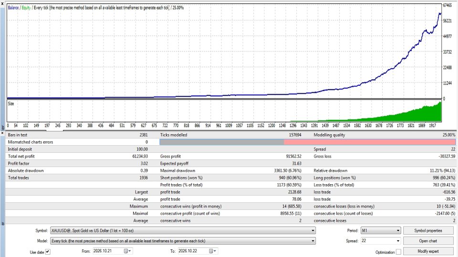
Task: Click the 1917 tick label on the trade axis
Action: pos(433,125)
